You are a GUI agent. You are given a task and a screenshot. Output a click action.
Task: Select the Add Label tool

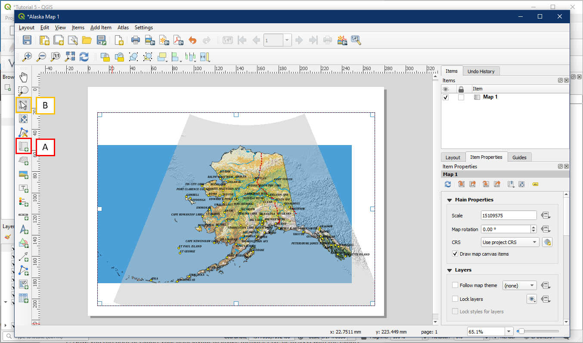[x=23, y=188]
